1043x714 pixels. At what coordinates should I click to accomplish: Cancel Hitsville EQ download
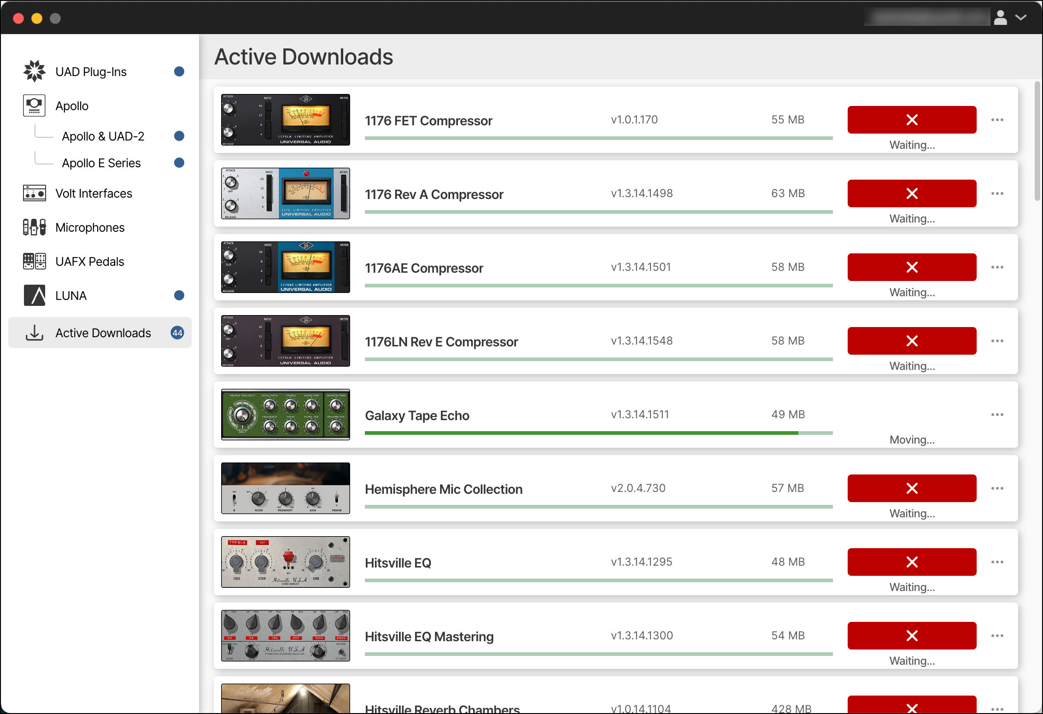(912, 562)
